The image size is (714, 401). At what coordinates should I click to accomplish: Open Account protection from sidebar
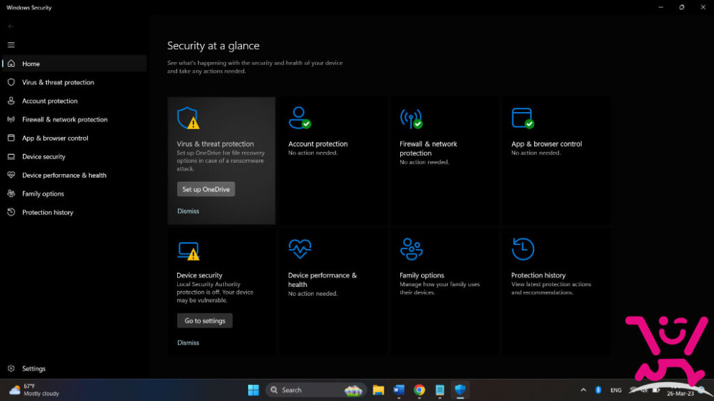click(74, 101)
